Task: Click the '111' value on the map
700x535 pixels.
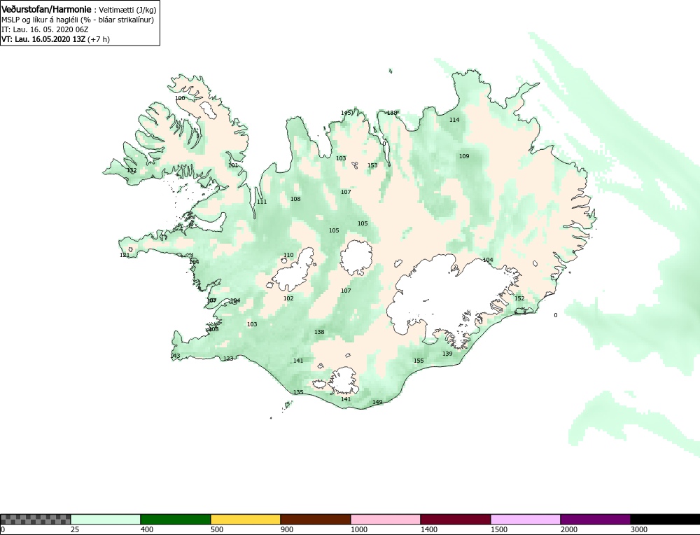Action: click(262, 202)
